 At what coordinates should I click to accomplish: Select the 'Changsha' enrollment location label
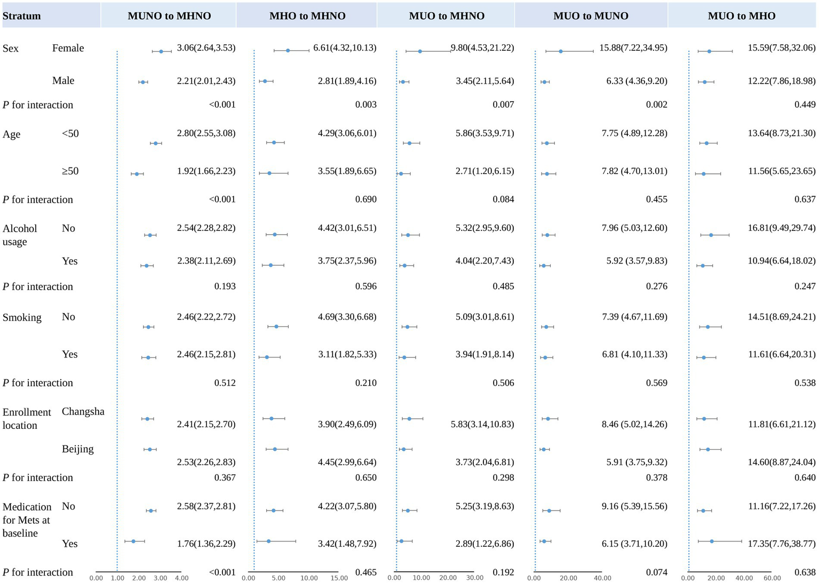pyautogui.click(x=83, y=411)
